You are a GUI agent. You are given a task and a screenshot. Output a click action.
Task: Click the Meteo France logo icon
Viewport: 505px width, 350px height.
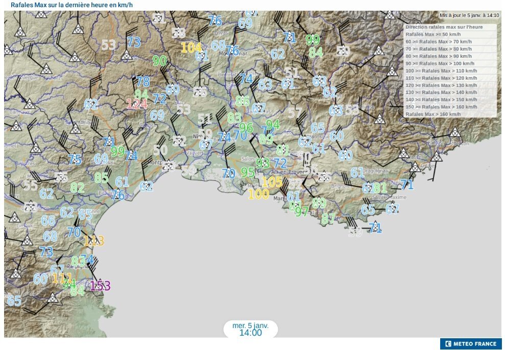pyautogui.click(x=448, y=344)
